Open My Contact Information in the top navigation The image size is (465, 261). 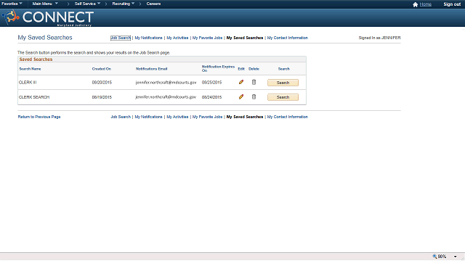288,38
